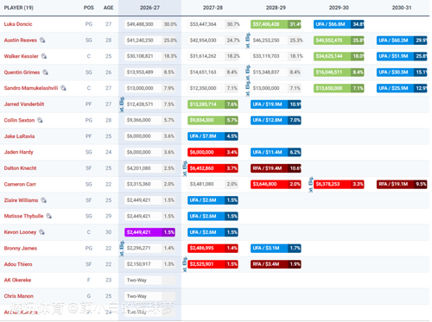The image size is (432, 322).
Task: Open the Jarred Vanderbilt player link
Action: point(24,104)
